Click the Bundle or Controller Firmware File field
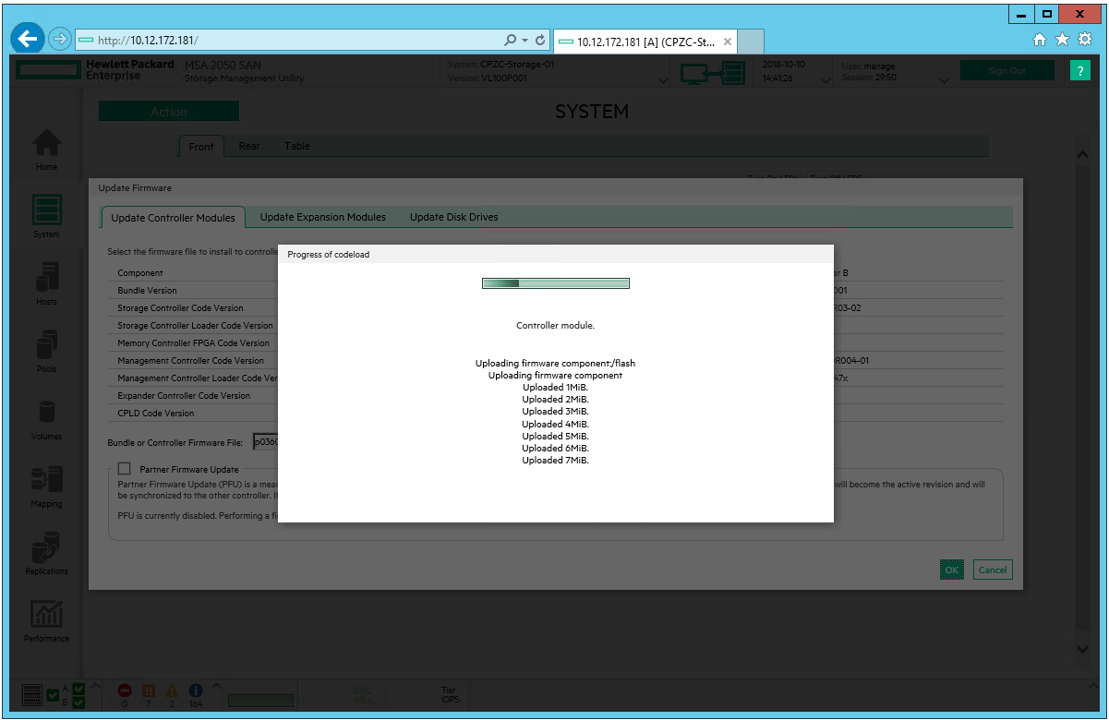Image resolution: width=1109 pixels, height=720 pixels. [266, 441]
